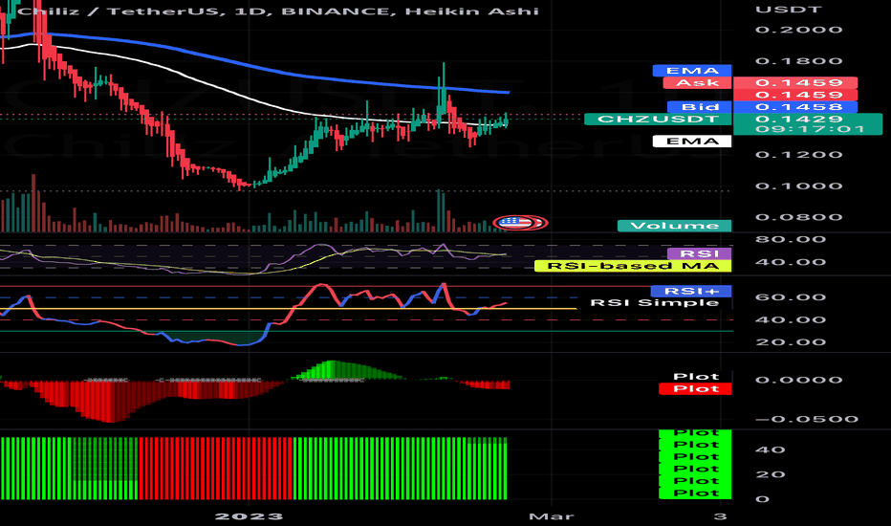The width and height of the screenshot is (891, 526).
Task: Click the white Plot text above red Plot
Action: 696,377
